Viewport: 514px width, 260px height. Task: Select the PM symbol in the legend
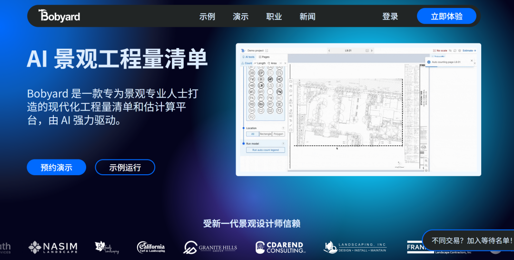coord(279,91)
